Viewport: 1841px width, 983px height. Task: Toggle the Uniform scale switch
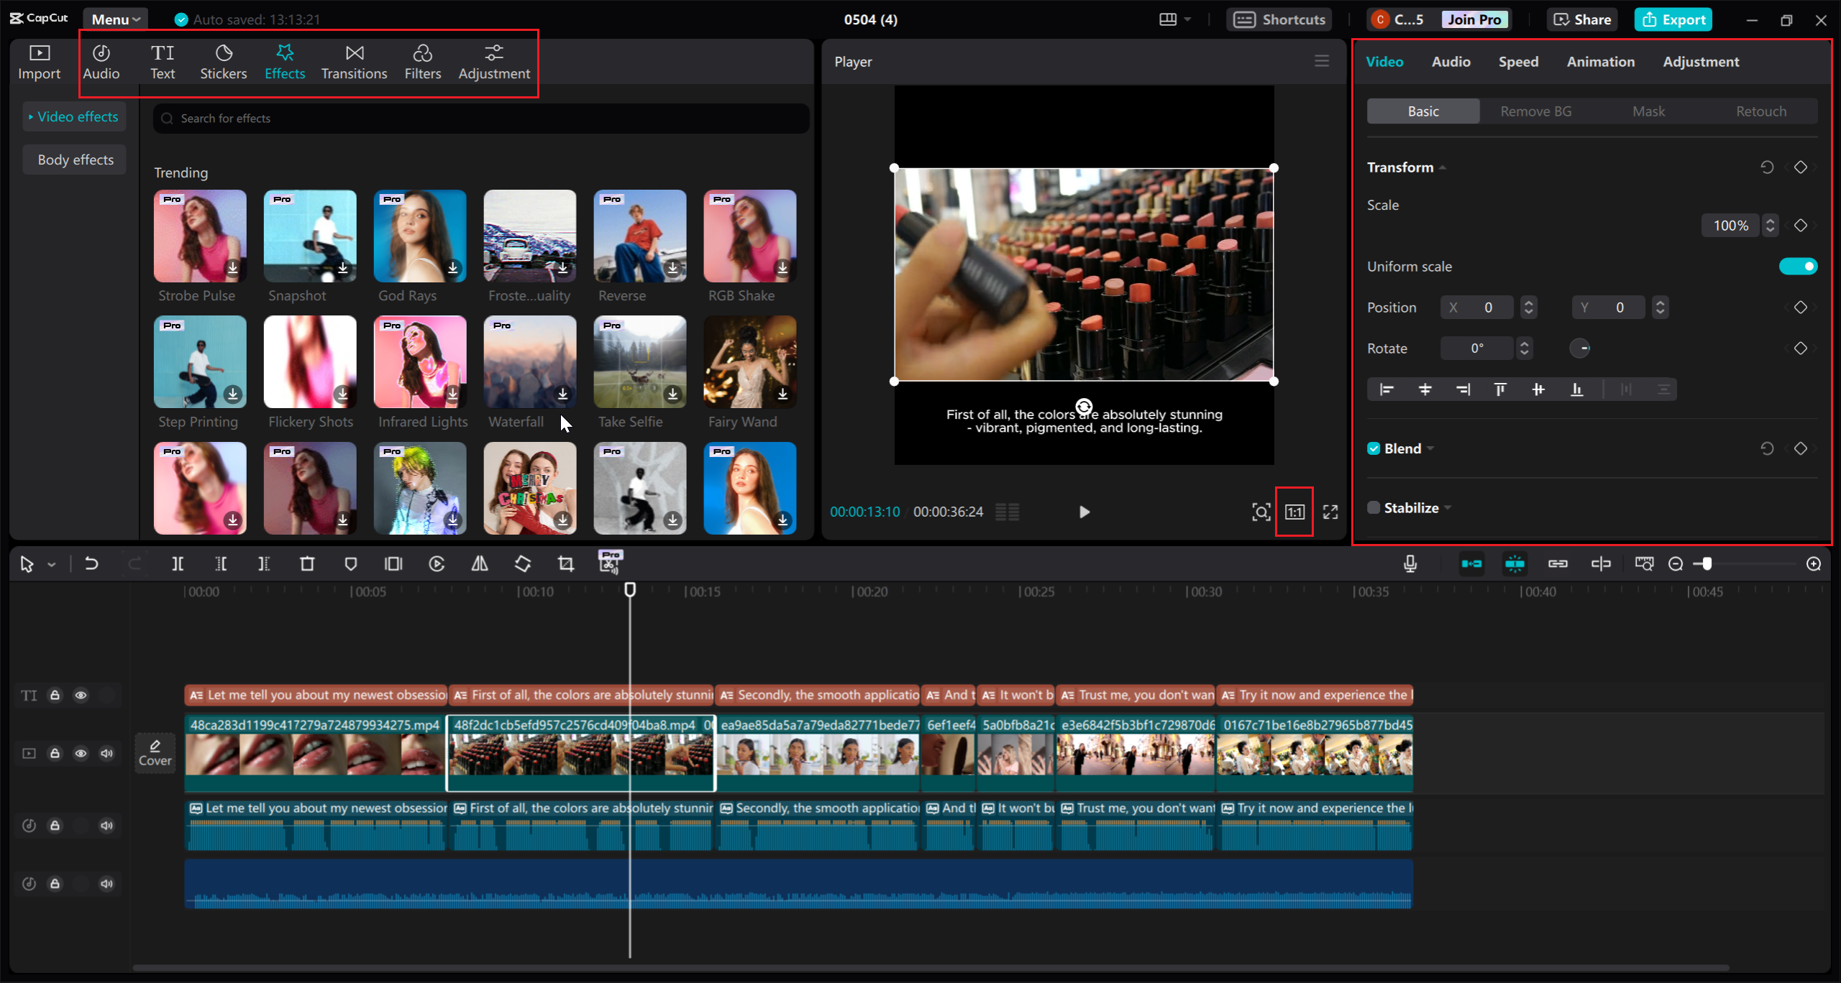[x=1798, y=266]
